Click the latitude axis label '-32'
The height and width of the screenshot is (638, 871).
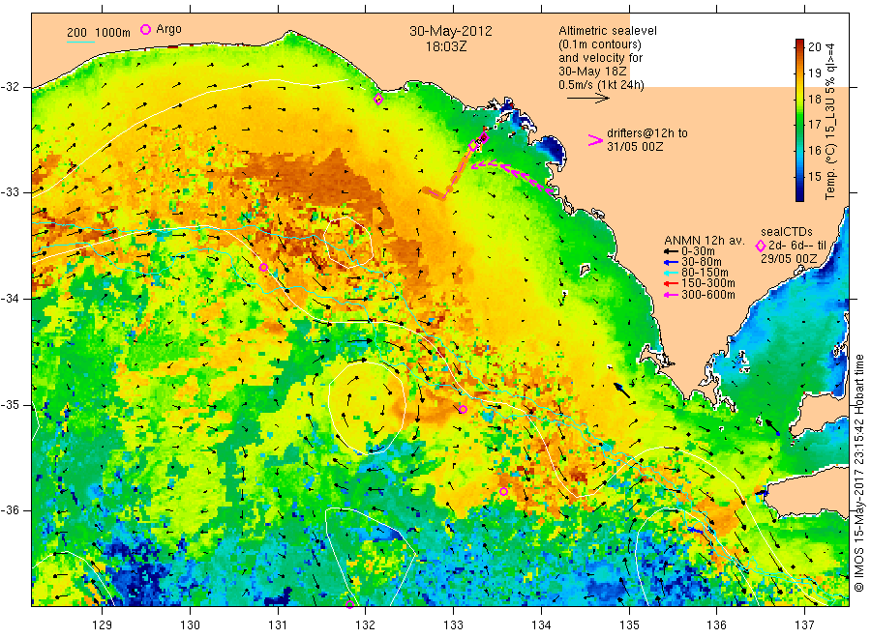10,87
